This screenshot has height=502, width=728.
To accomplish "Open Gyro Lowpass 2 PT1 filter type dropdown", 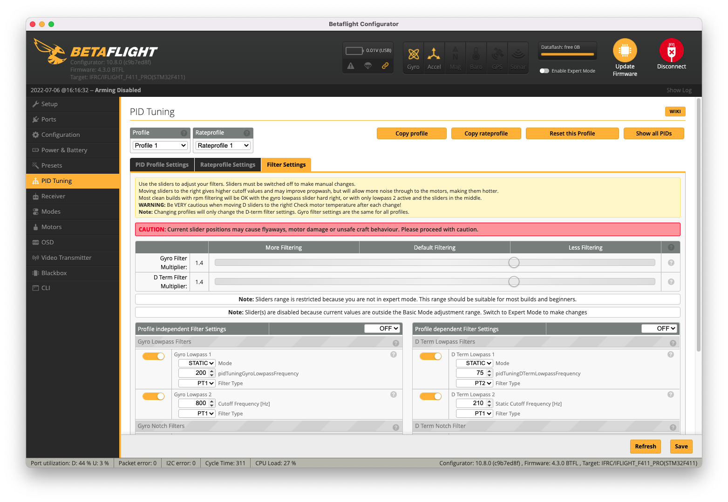I will [197, 414].
